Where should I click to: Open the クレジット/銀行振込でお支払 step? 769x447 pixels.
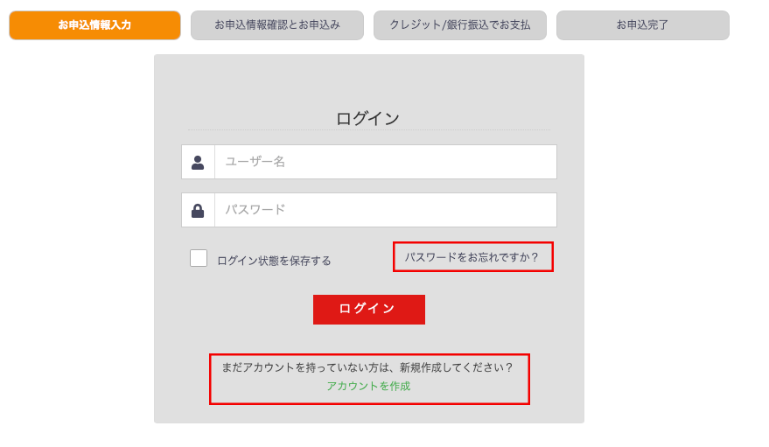click(x=460, y=25)
